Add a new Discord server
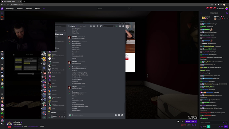 pyautogui.click(x=44, y=117)
